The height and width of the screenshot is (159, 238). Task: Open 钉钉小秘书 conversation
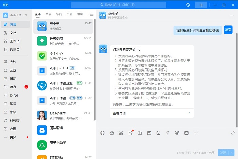tap(63, 115)
